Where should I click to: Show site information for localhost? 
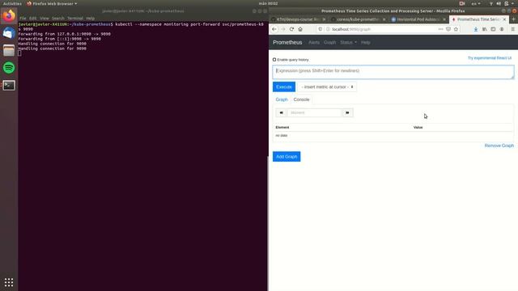[x=328, y=29]
